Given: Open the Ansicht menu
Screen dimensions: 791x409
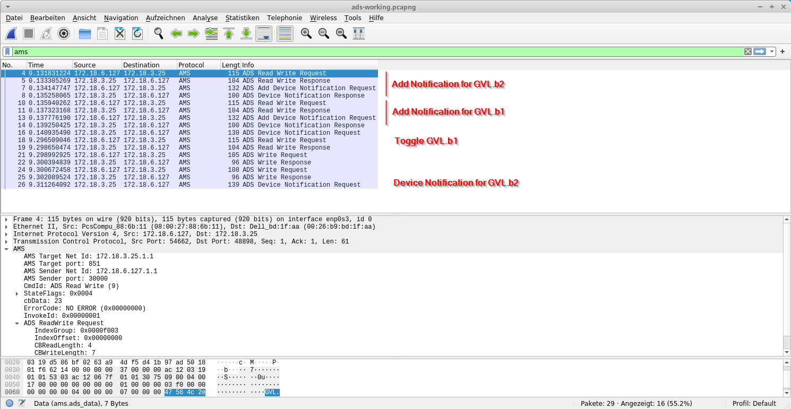Looking at the screenshot, I should point(85,18).
